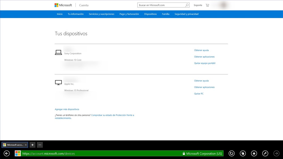Click the Microsoft logo in the header
283x159 pixels.
point(63,5)
